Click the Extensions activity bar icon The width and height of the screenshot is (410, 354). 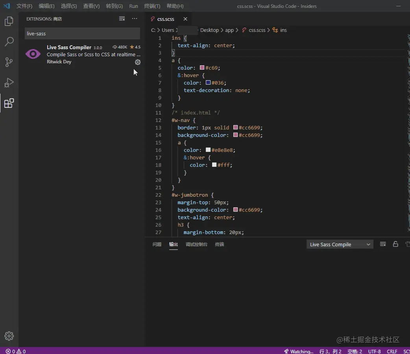tap(9, 103)
